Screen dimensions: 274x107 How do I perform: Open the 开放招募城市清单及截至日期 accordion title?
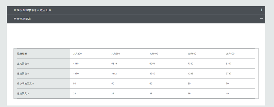[32, 10]
